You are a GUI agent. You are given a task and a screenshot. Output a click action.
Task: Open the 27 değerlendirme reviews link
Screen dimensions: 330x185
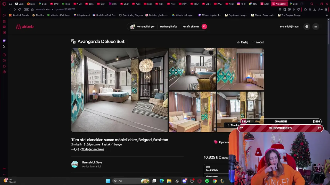point(93,149)
